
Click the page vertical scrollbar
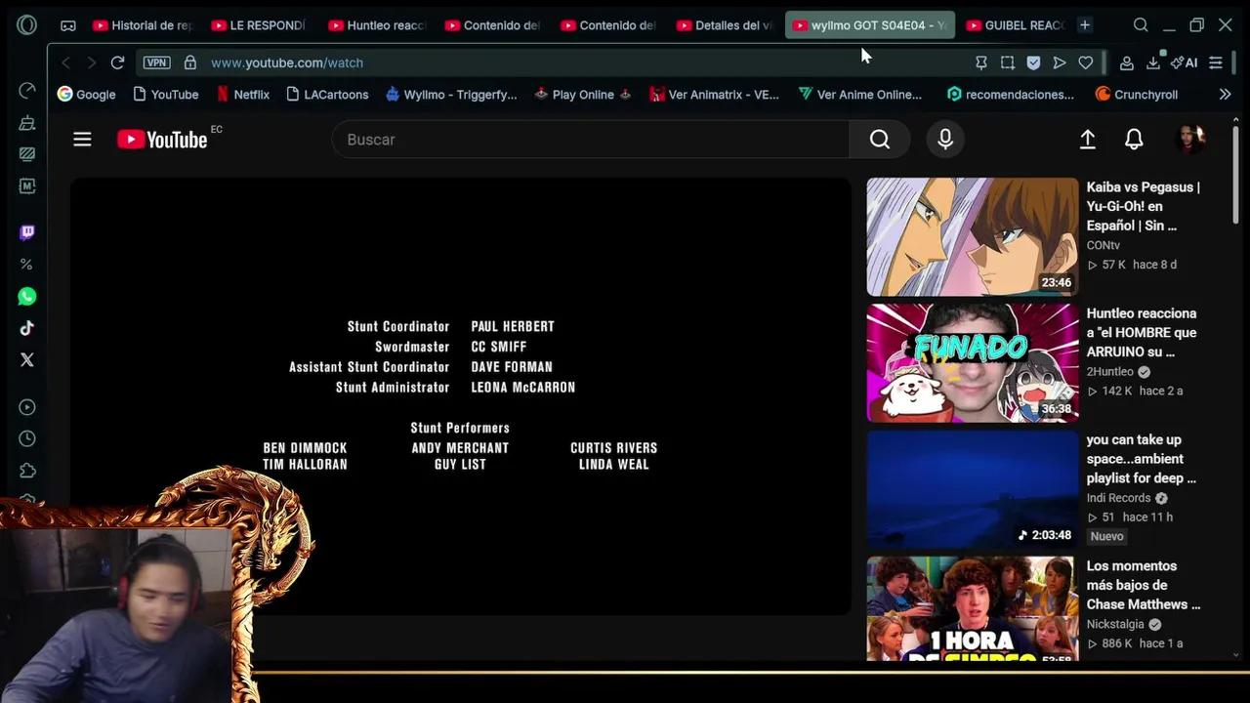pos(1235,176)
